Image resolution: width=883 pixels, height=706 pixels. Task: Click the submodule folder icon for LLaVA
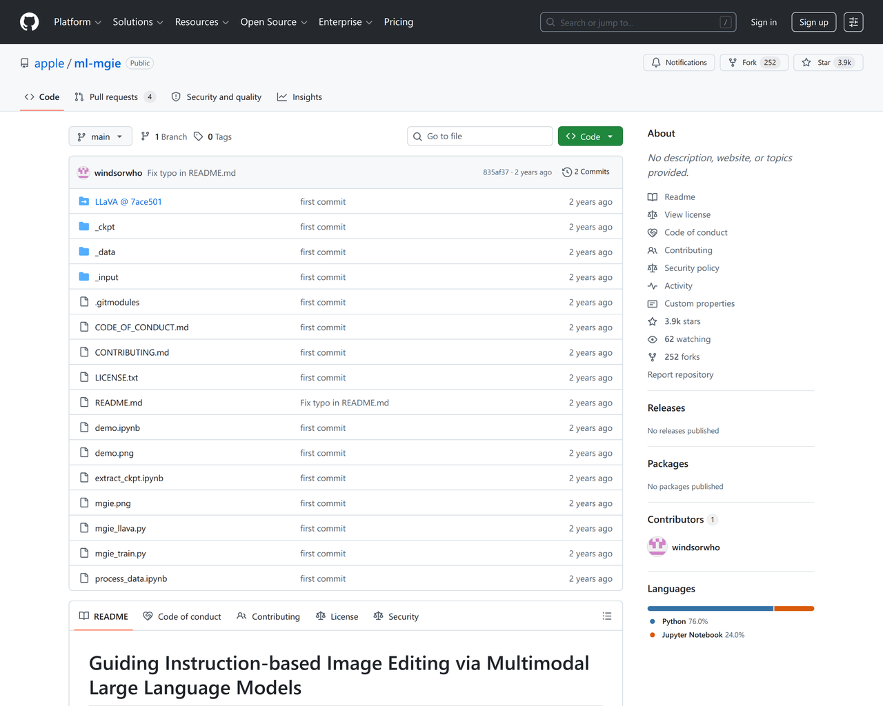(84, 201)
